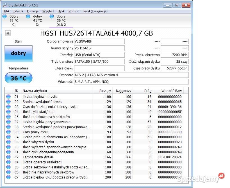
Task: Click status orb for attribute C1
Action: click(x=8, y=152)
